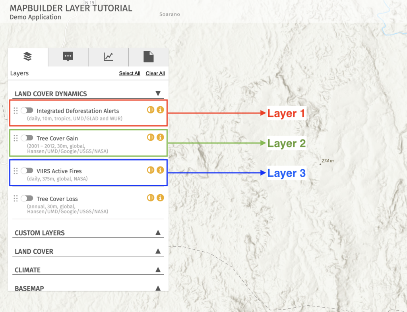This screenshot has height=312, width=407.
Task: Expand the Custom Layers section
Action: pos(158,232)
